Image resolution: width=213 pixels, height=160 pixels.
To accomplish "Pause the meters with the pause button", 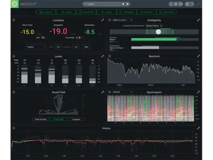I will click(x=176, y=4).
